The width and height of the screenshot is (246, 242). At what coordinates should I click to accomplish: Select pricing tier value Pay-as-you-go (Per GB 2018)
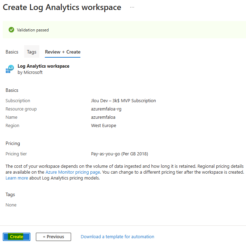119,154
